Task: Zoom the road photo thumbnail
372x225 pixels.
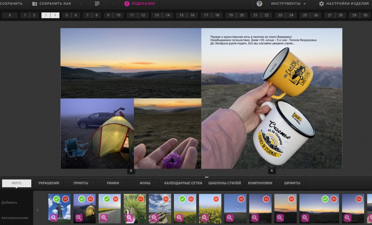Action: click(104, 218)
